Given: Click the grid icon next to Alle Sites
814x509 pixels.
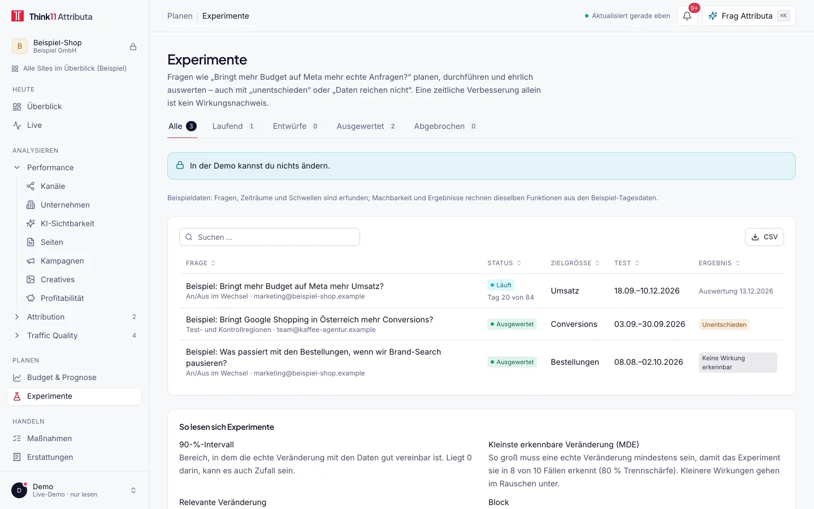Looking at the screenshot, I should point(15,68).
